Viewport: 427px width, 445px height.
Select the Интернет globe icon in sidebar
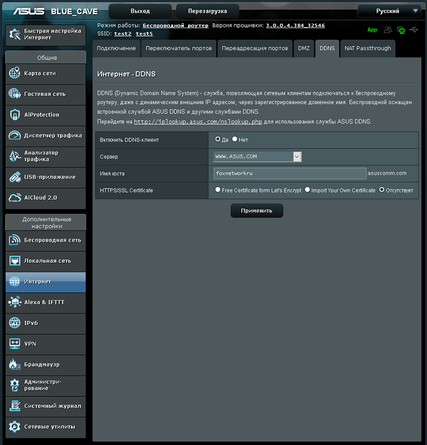(15, 281)
